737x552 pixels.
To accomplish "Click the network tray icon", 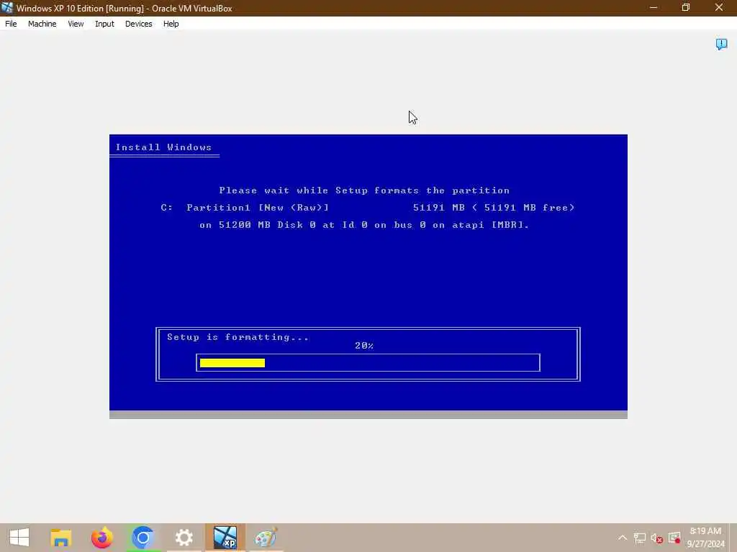I will click(639, 538).
